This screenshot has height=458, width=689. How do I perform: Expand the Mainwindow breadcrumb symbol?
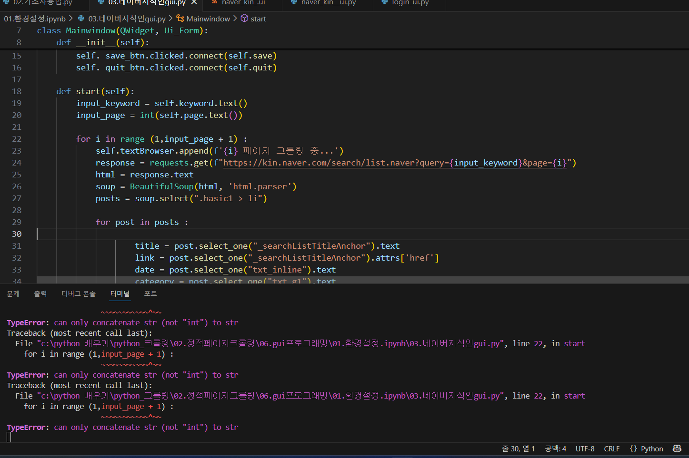(208, 19)
